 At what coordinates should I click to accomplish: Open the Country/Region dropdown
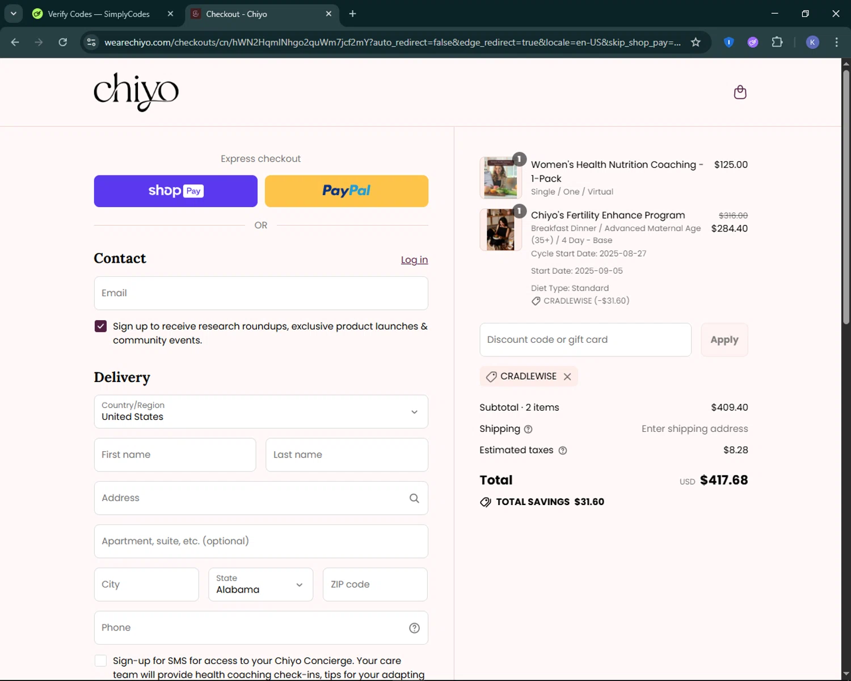pos(261,411)
